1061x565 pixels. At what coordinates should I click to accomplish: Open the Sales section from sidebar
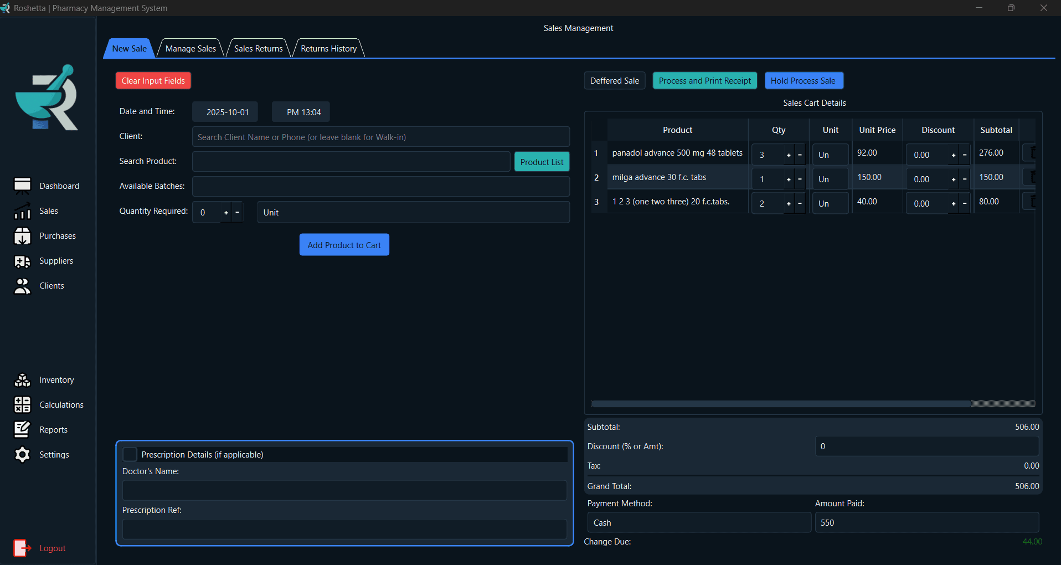(48, 210)
